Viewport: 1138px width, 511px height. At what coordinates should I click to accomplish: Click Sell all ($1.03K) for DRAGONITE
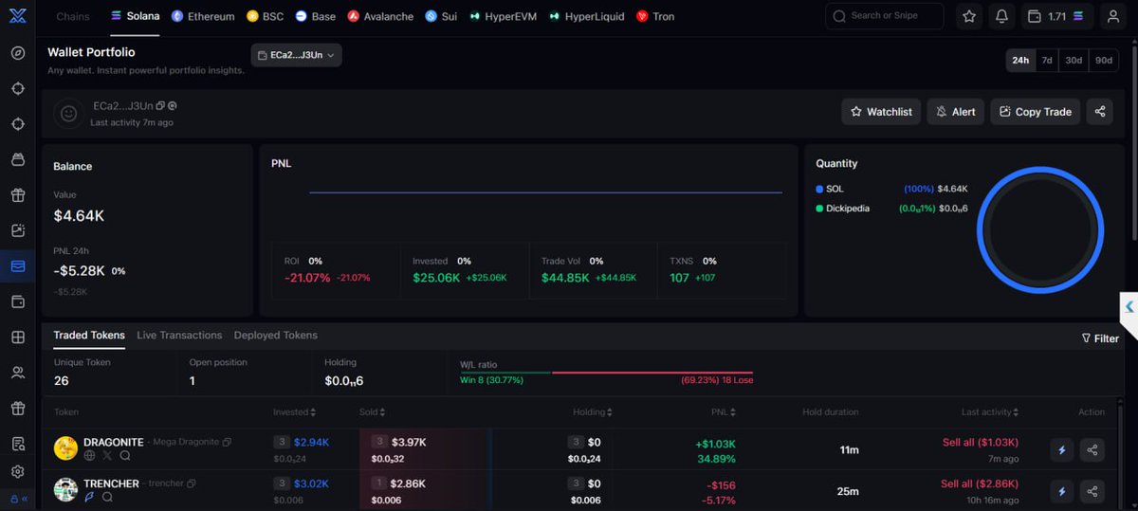click(981, 443)
